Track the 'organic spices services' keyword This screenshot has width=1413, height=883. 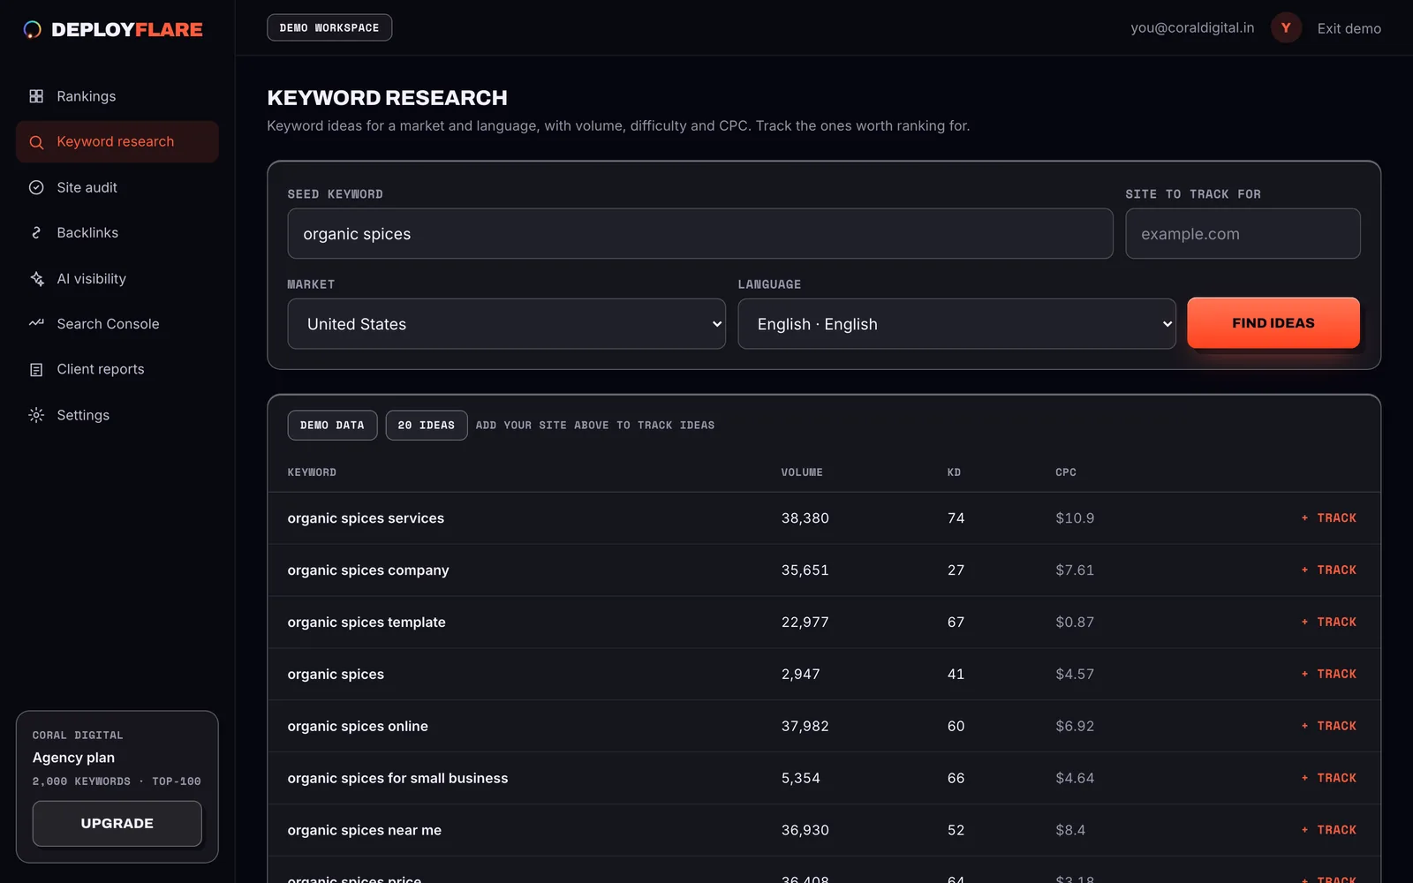click(1329, 518)
